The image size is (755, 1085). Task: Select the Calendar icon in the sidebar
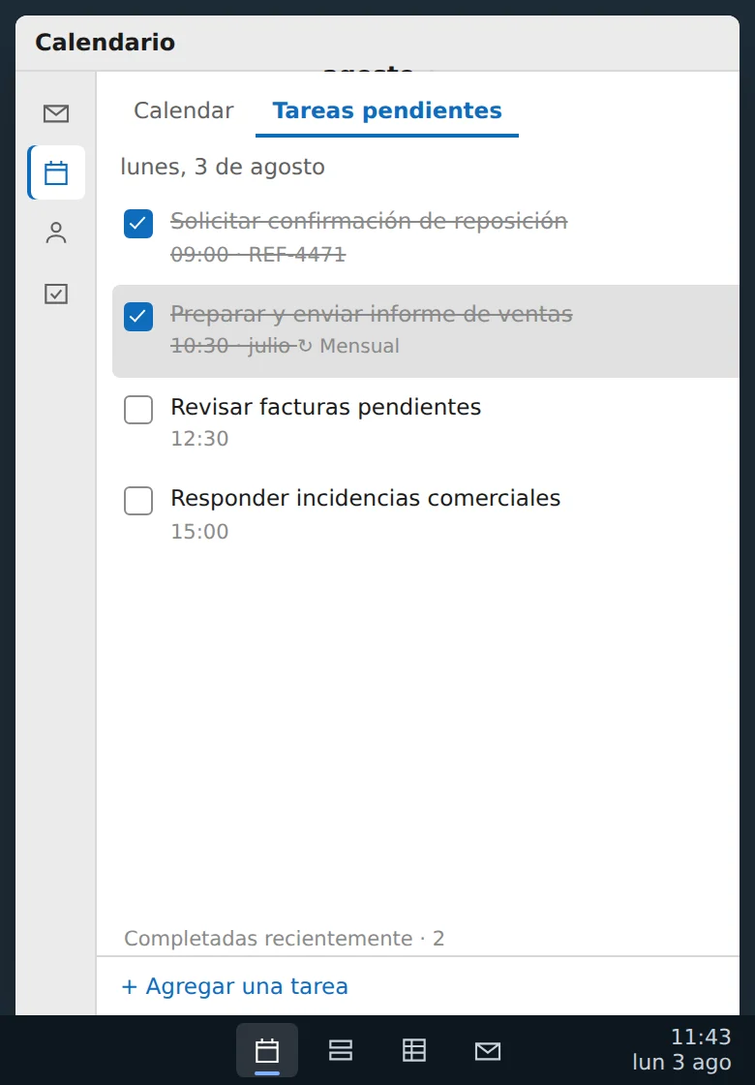56,173
